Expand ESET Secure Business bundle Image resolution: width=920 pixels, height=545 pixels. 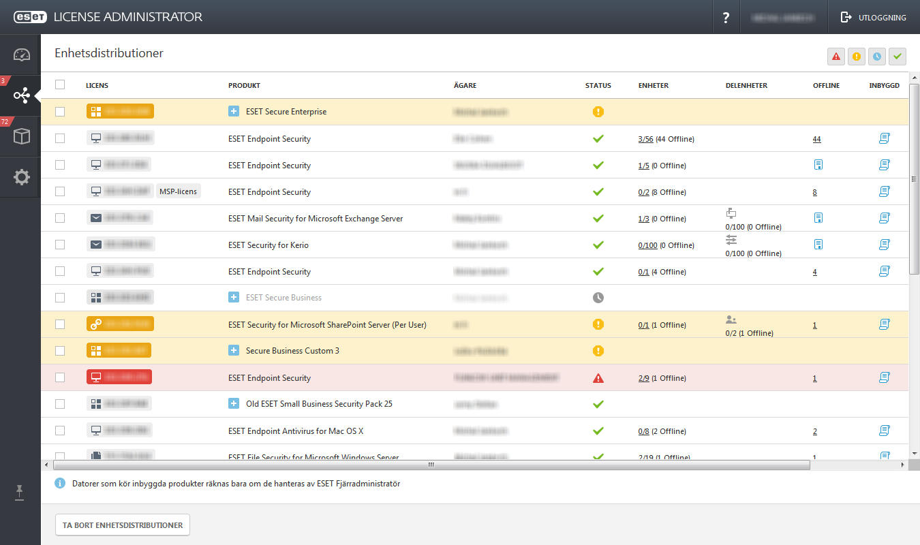point(234,297)
